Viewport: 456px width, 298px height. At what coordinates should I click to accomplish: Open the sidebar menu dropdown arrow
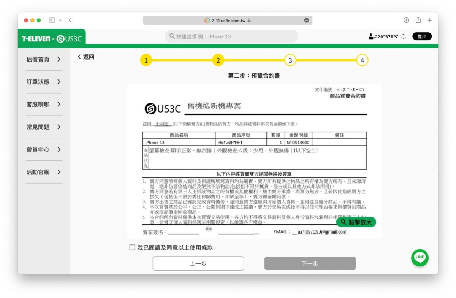(60, 20)
